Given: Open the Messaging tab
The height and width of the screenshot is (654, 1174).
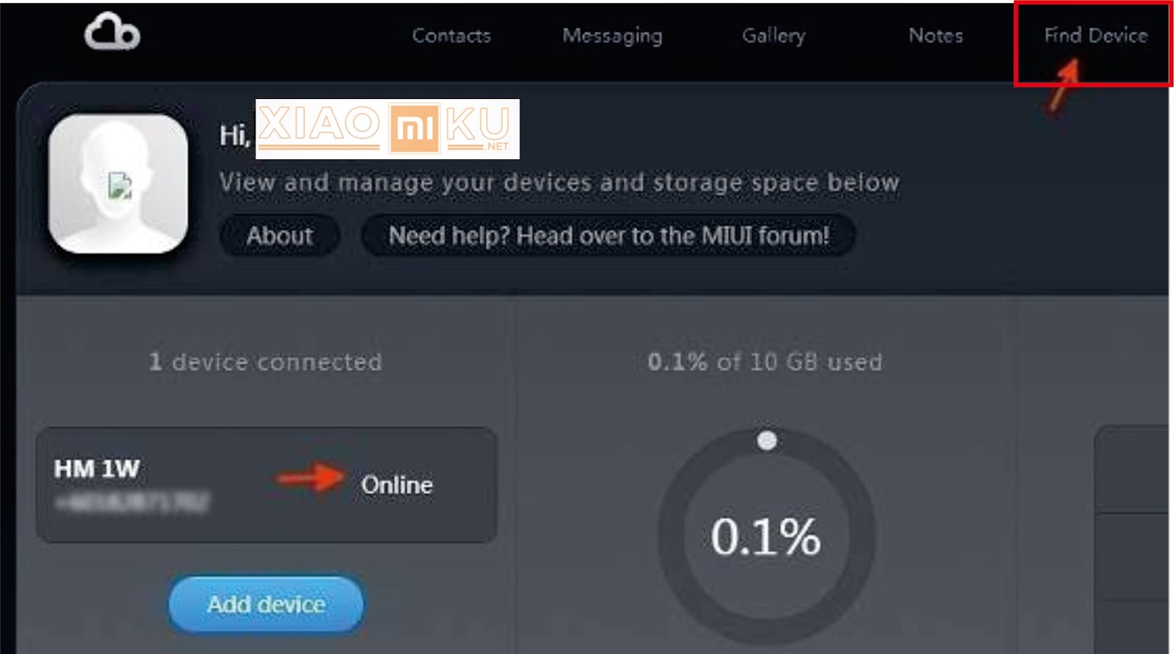Looking at the screenshot, I should tap(612, 36).
